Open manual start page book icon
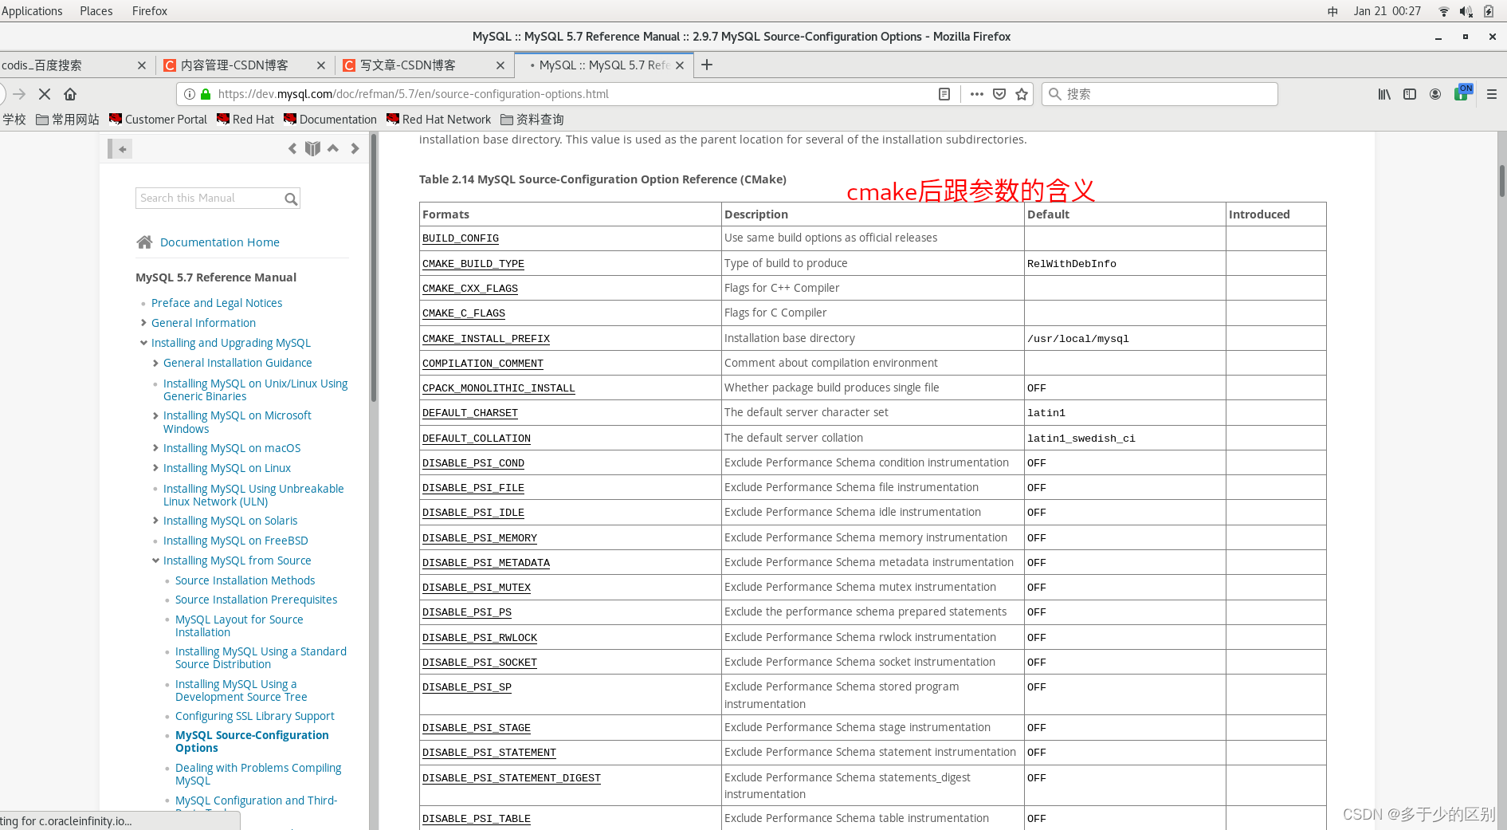1507x830 pixels. (x=312, y=148)
